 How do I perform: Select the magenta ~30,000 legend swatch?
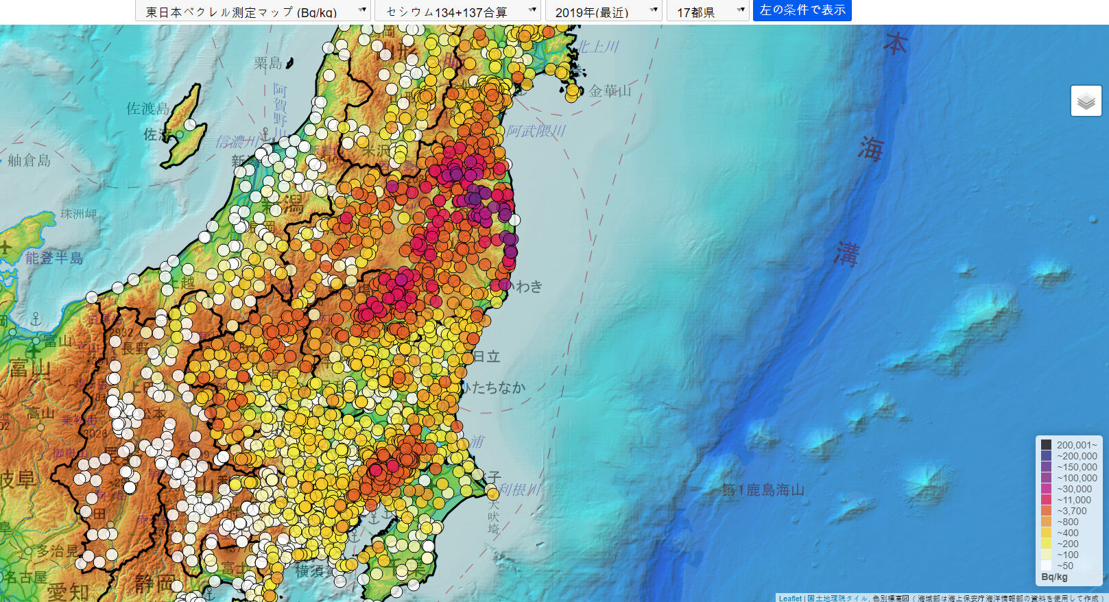pyautogui.click(x=1046, y=489)
